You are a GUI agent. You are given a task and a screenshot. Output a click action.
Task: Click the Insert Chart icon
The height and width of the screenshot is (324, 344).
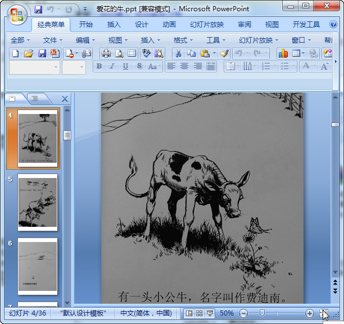coord(283,53)
